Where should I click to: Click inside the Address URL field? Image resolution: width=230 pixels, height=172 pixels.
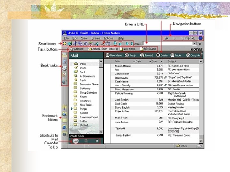pos(168,43)
